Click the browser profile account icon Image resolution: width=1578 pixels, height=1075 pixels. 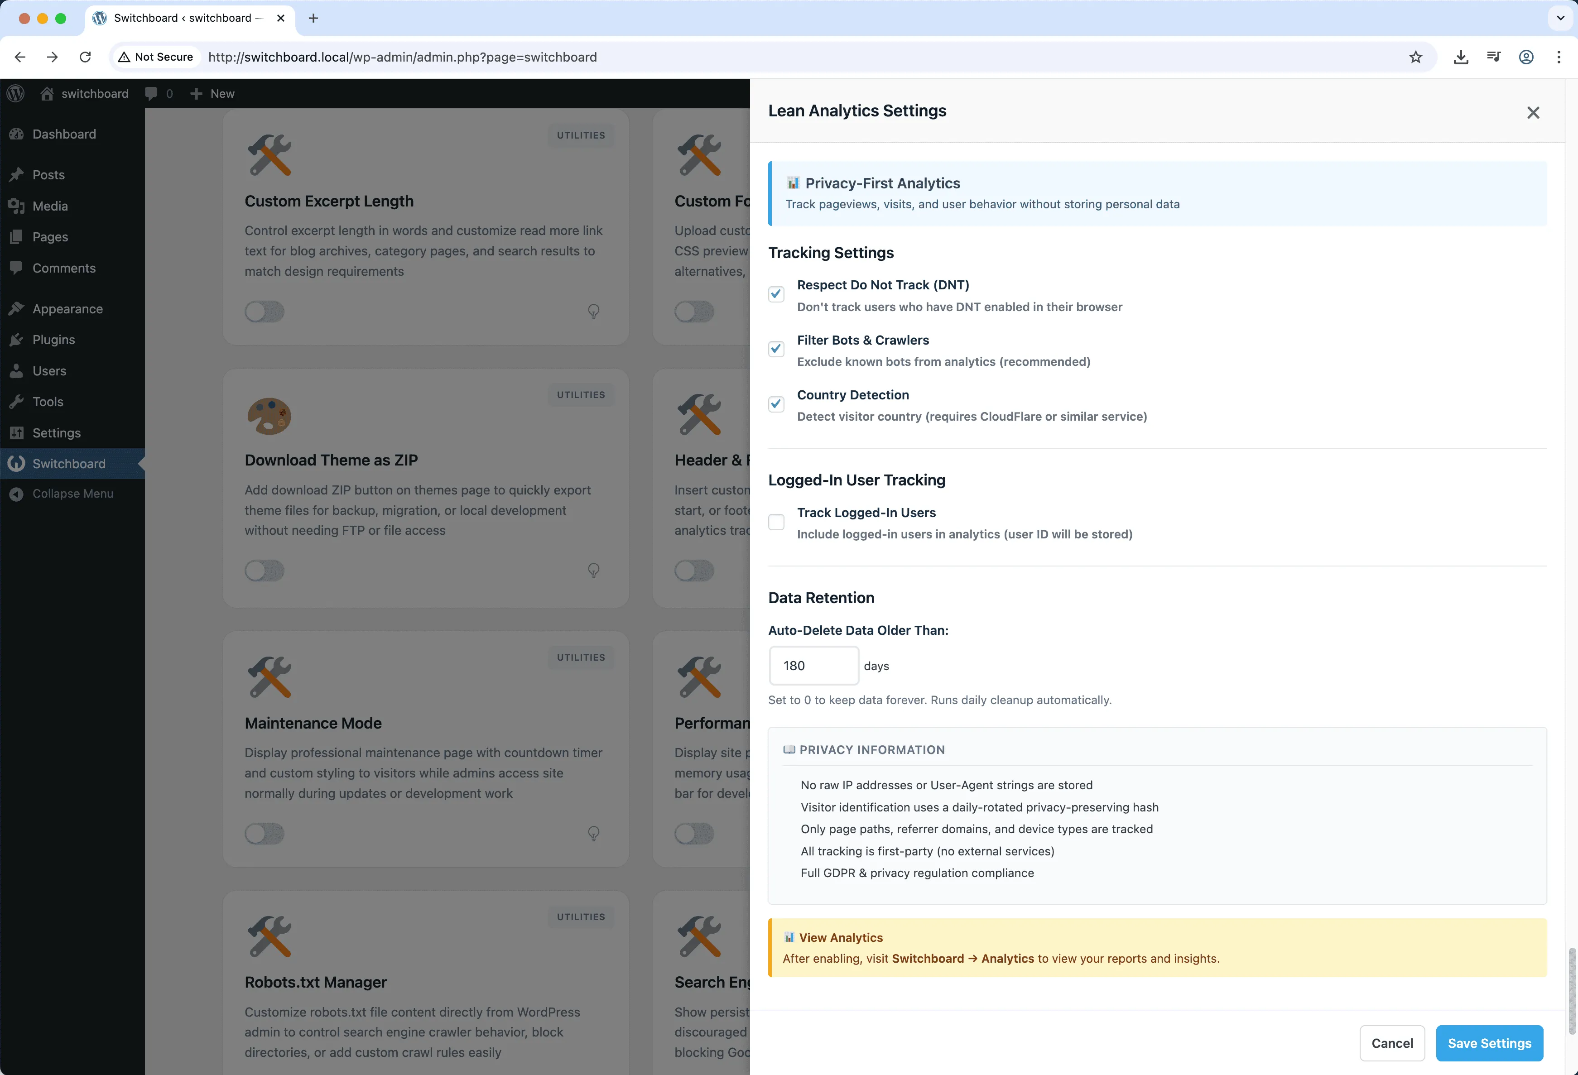[1526, 57]
